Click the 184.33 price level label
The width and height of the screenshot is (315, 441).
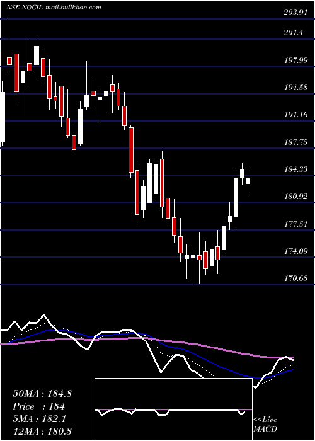(x=295, y=169)
